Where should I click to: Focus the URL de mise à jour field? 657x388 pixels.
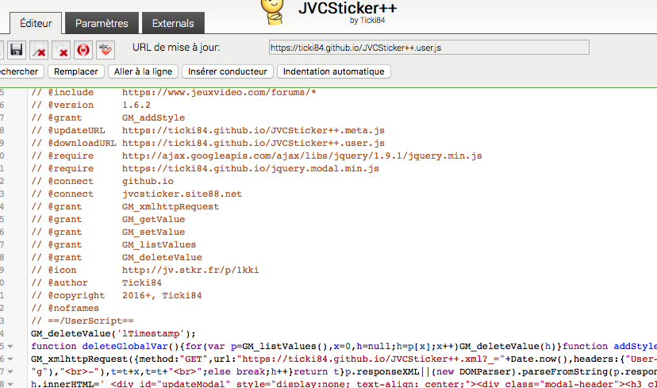point(429,48)
